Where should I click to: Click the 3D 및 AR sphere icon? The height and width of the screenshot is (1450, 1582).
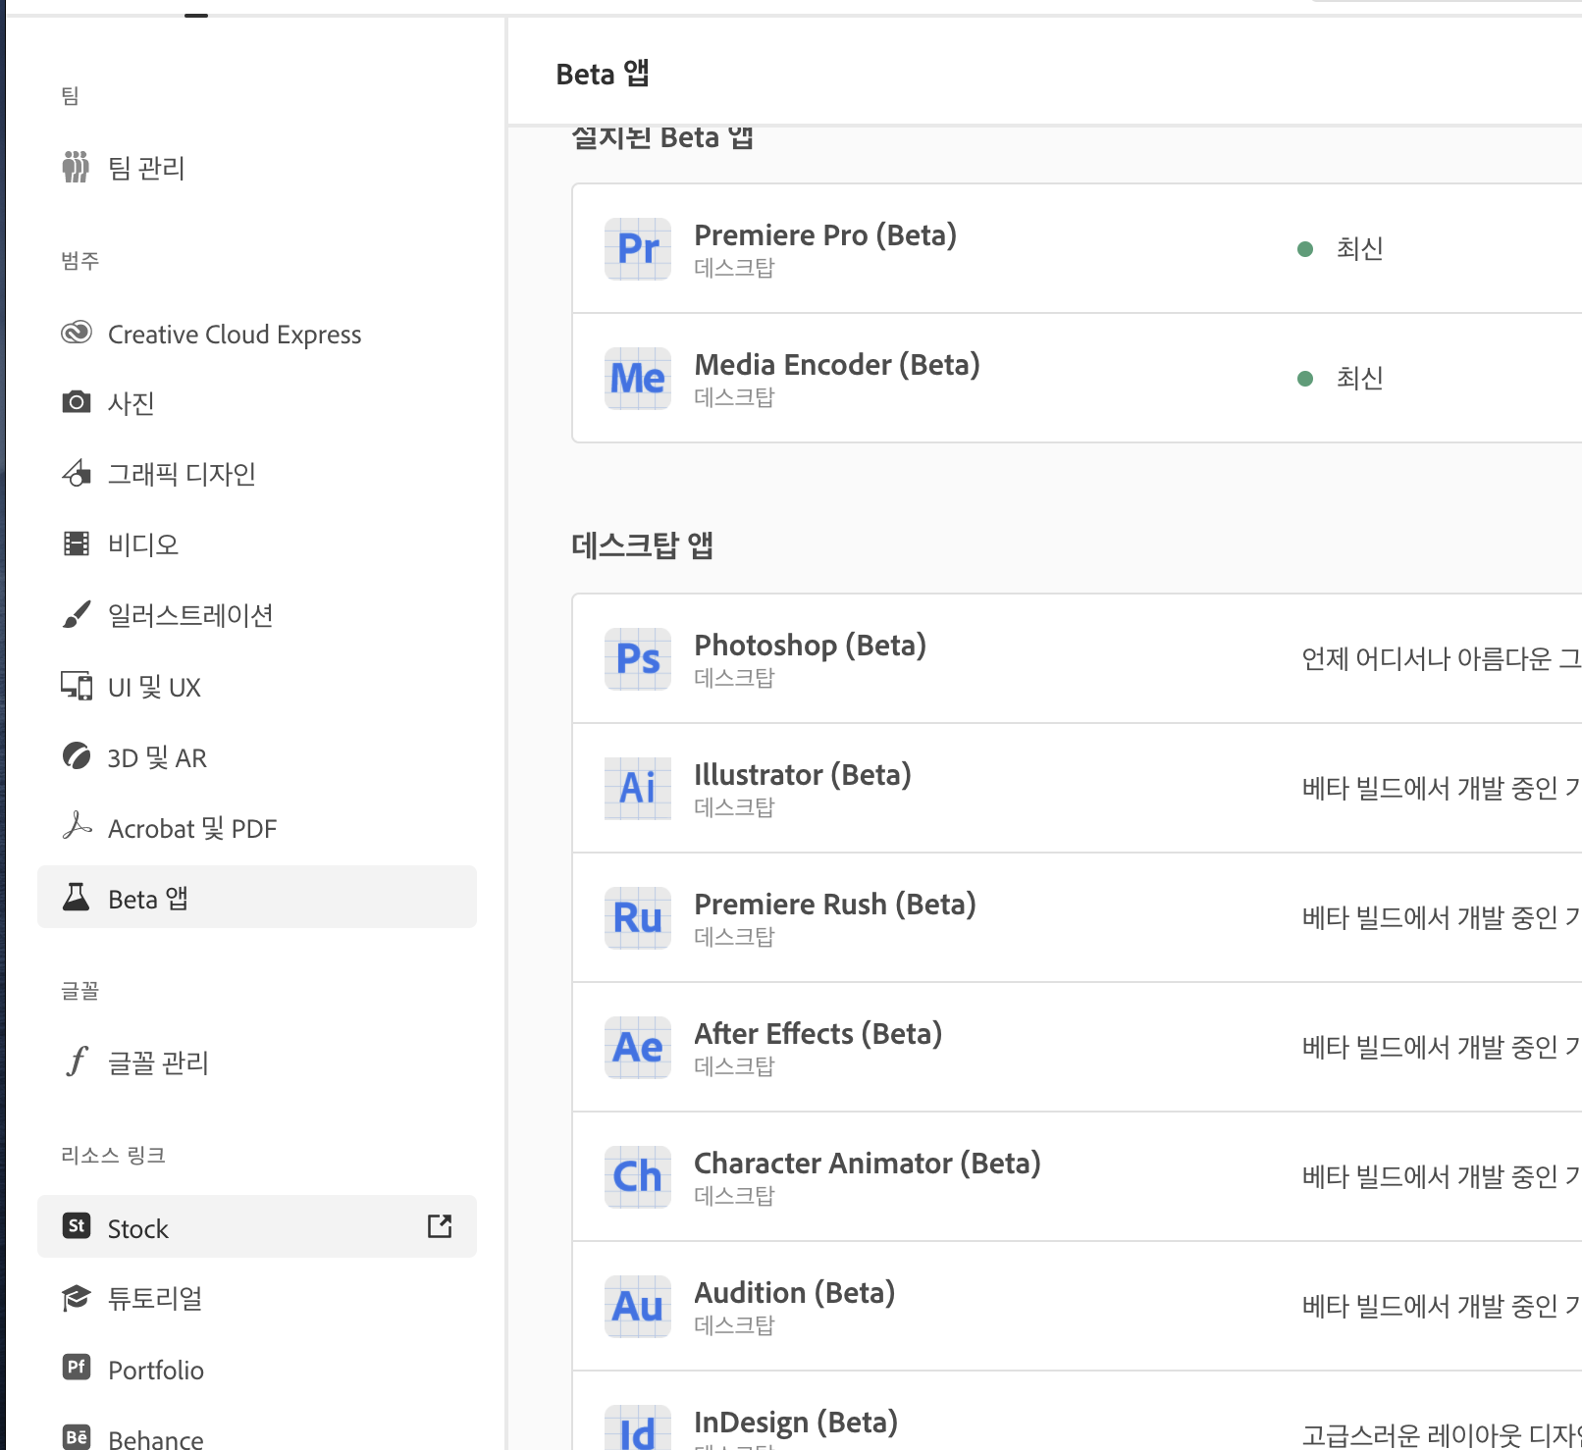click(77, 756)
